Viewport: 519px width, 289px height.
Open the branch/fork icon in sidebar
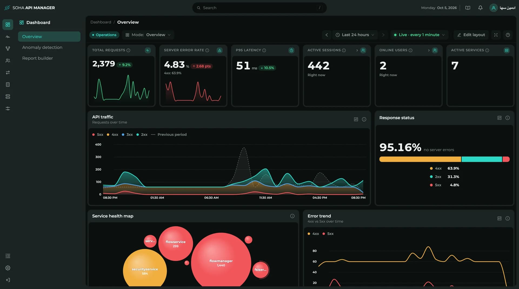tap(8, 49)
